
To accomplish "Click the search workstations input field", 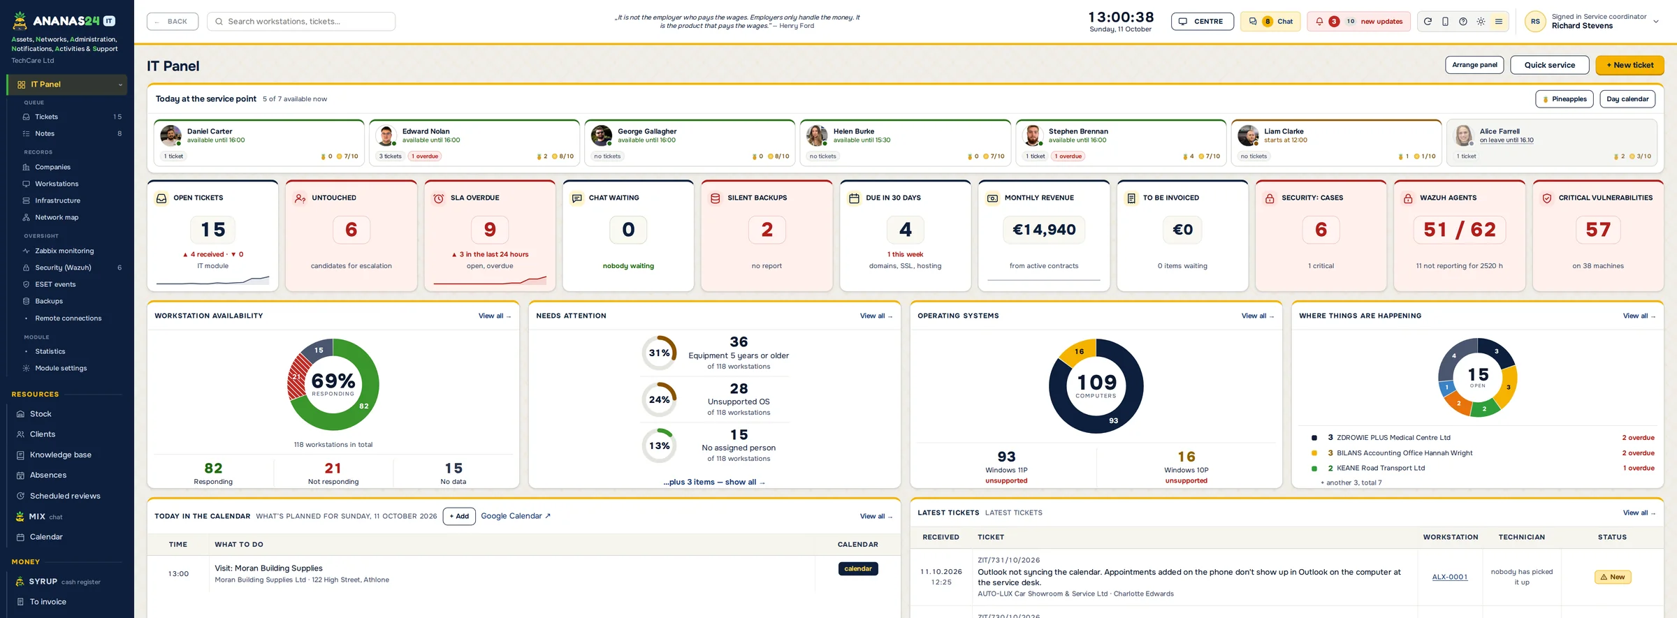I will [x=301, y=22].
